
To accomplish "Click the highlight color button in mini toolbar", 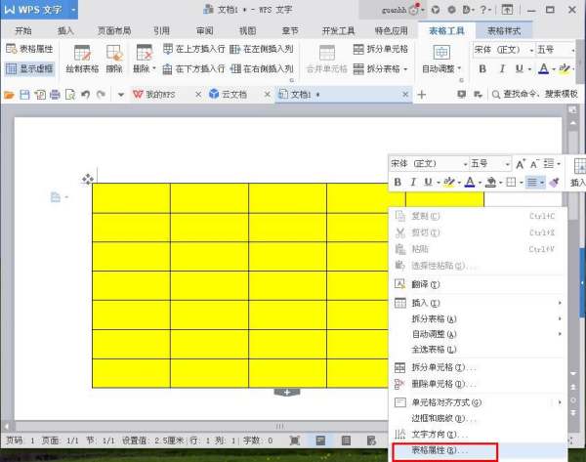I will coord(446,182).
